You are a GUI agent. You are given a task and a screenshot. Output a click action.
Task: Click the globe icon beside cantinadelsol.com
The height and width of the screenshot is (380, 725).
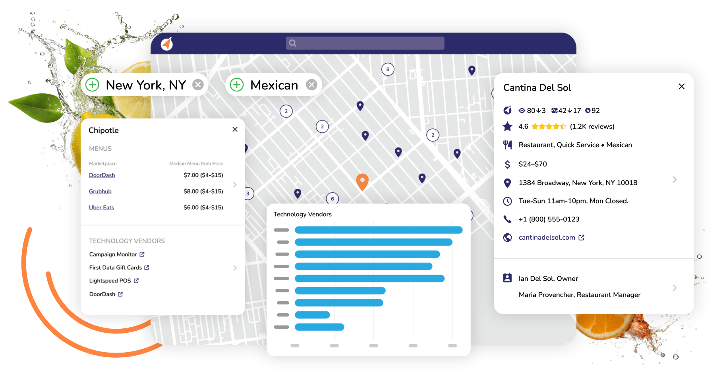point(507,237)
